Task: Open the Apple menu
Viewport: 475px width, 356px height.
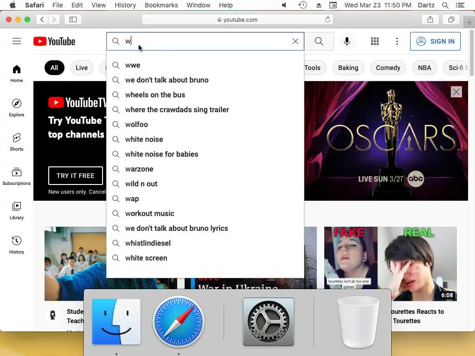Action: coord(13,5)
